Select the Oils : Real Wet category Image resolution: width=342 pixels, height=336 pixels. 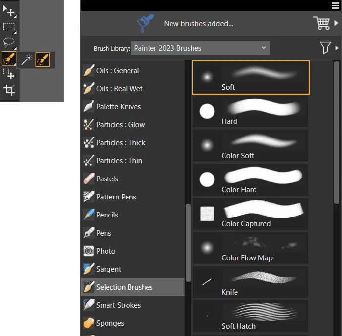coord(133,89)
